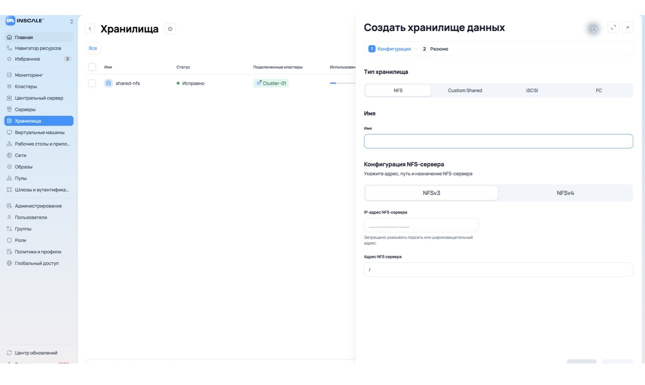Click the Пользователи sidebar icon
Screen dimensions: 645x385
tap(9, 218)
